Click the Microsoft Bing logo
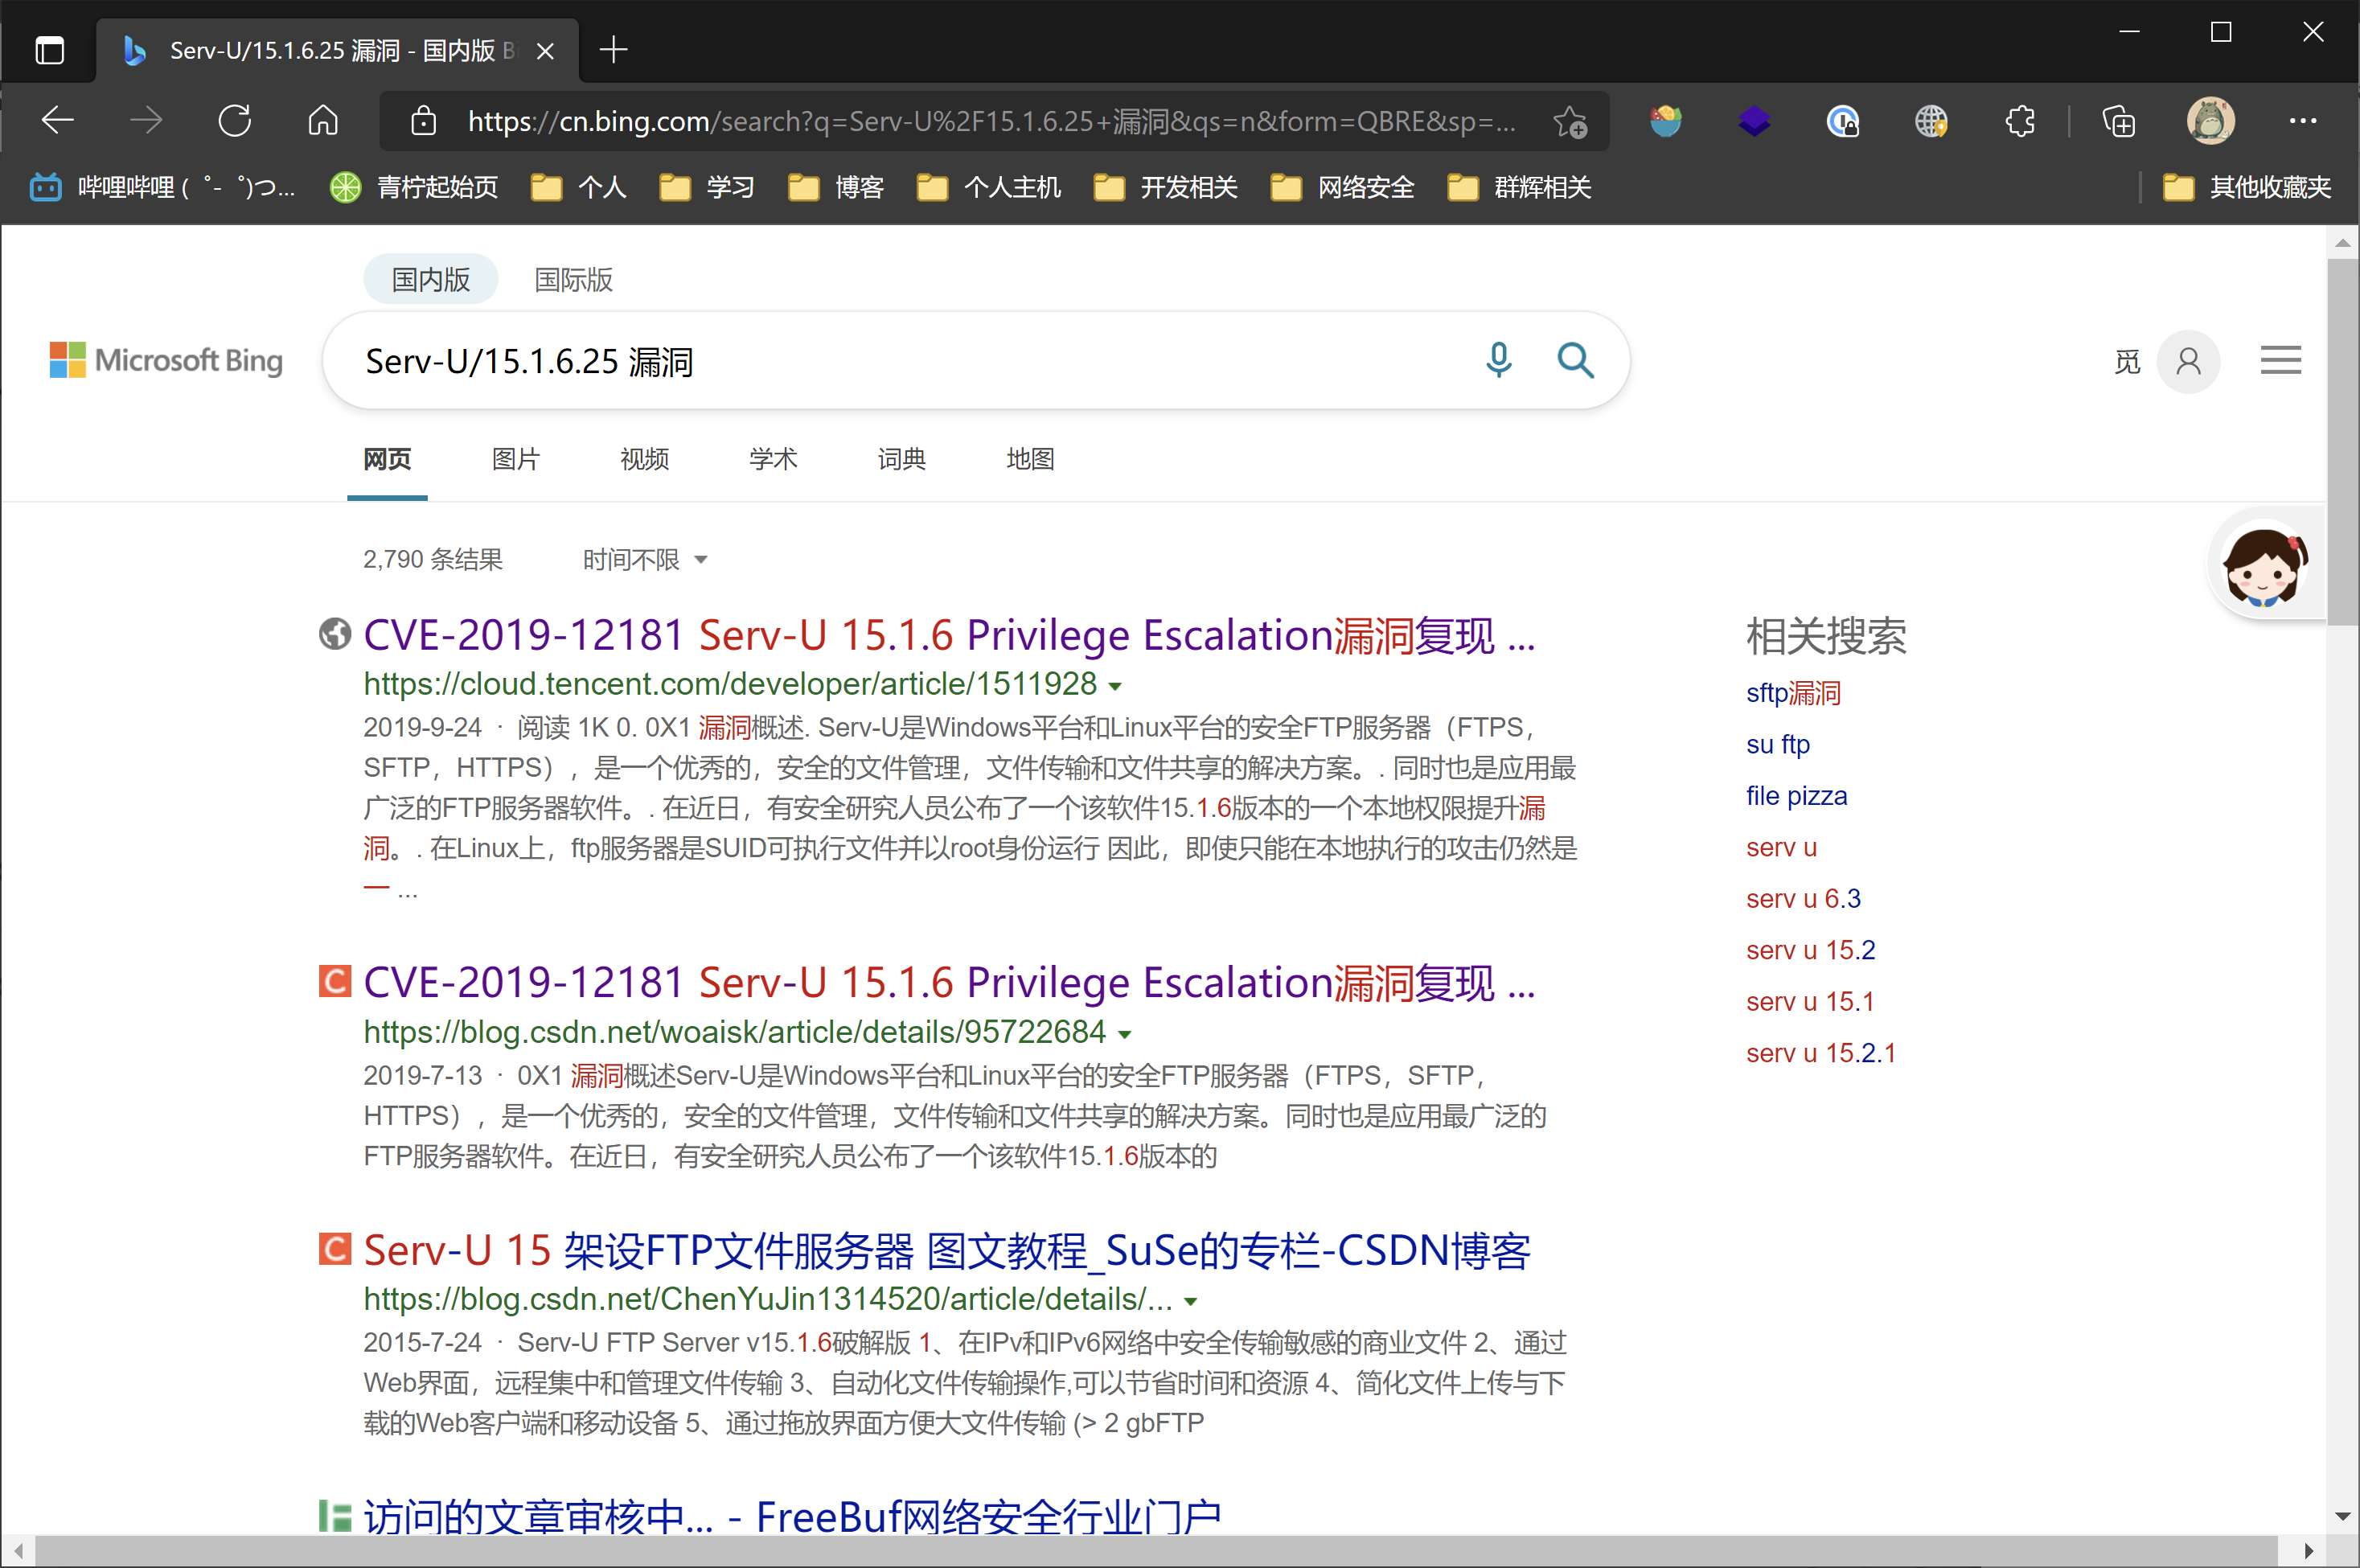This screenshot has width=2360, height=1568. pyautogui.click(x=166, y=360)
